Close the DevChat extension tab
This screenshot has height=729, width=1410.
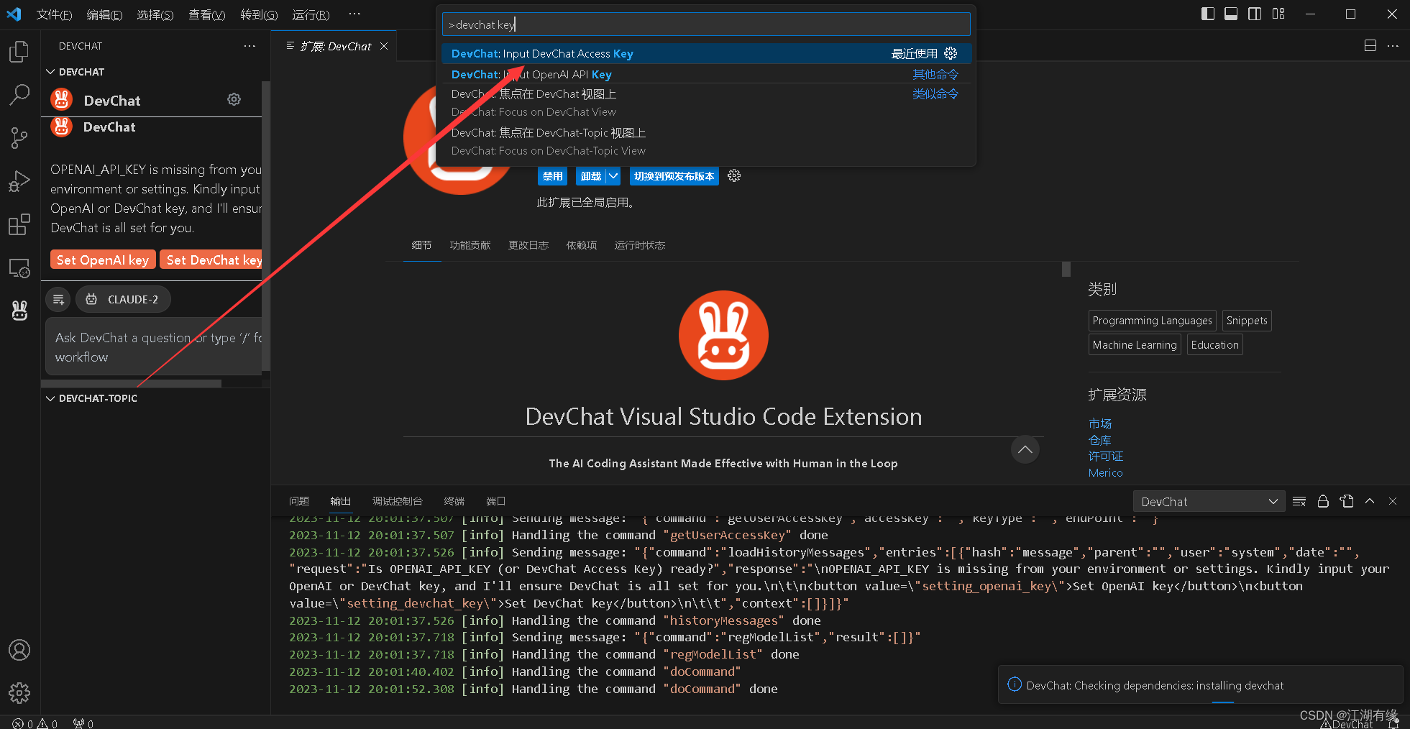(x=384, y=46)
